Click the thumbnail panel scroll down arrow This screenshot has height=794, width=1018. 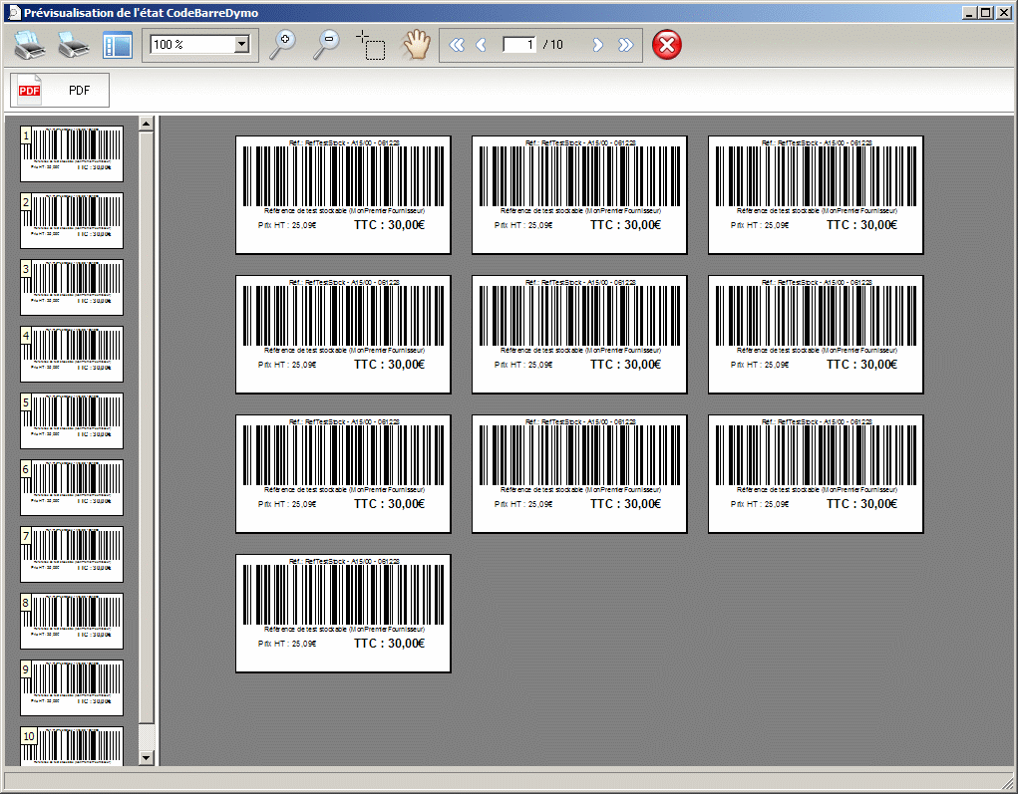(147, 758)
